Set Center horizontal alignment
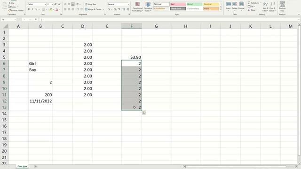The width and height of the screenshot is (301, 169). pos(69,9)
